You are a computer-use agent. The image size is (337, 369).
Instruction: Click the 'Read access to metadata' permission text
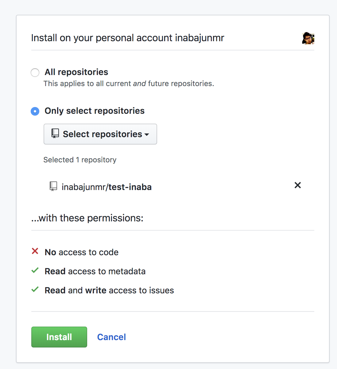click(x=95, y=271)
